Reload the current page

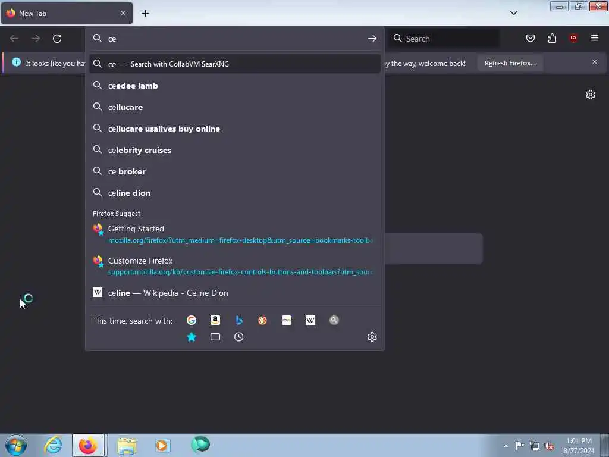tap(57, 39)
